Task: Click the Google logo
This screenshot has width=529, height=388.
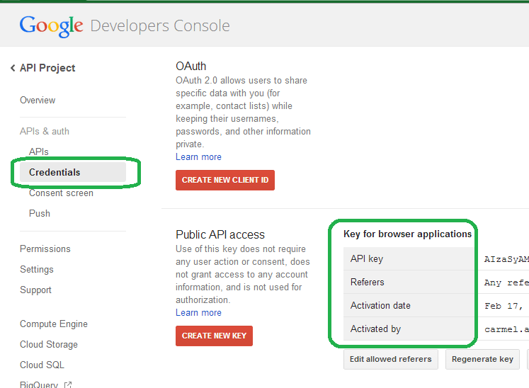Action: (51, 26)
